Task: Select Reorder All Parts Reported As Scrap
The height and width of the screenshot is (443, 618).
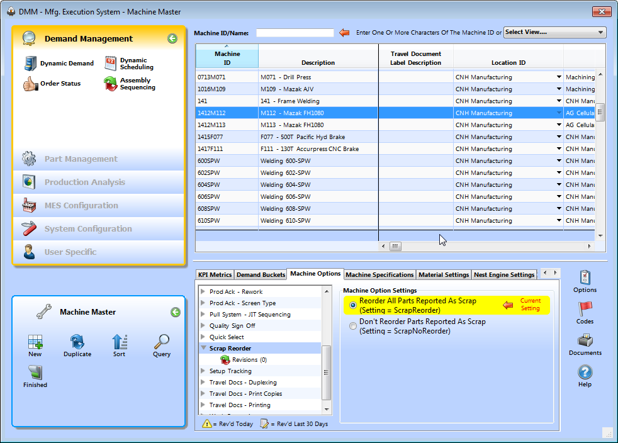Action: click(x=353, y=305)
